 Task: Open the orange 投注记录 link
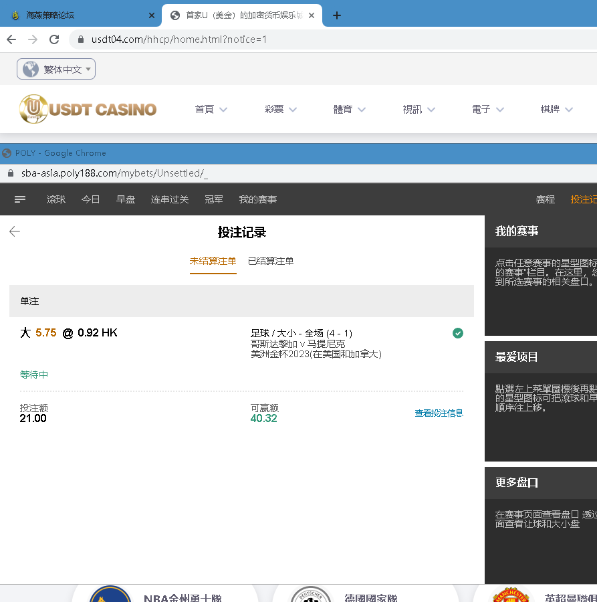[584, 199]
